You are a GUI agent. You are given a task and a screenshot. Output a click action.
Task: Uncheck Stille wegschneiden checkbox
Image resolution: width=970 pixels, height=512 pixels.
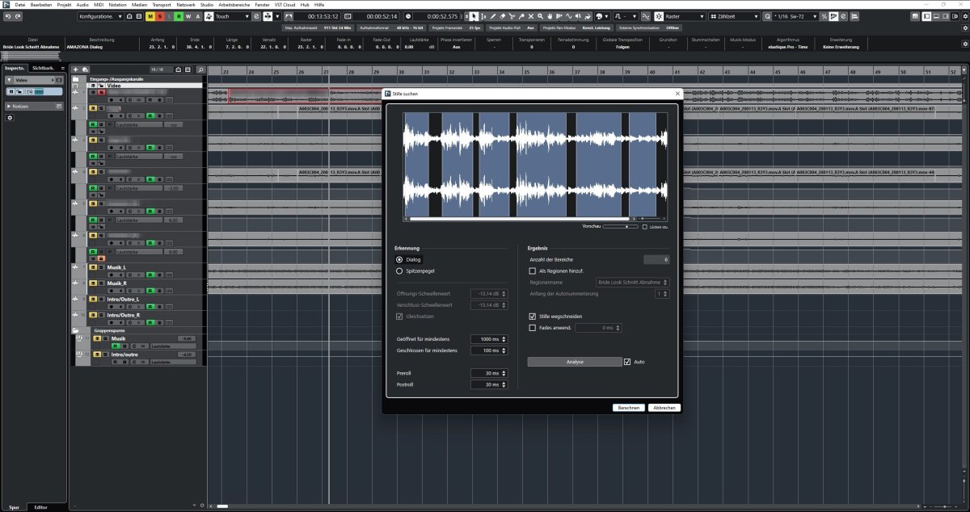532,317
